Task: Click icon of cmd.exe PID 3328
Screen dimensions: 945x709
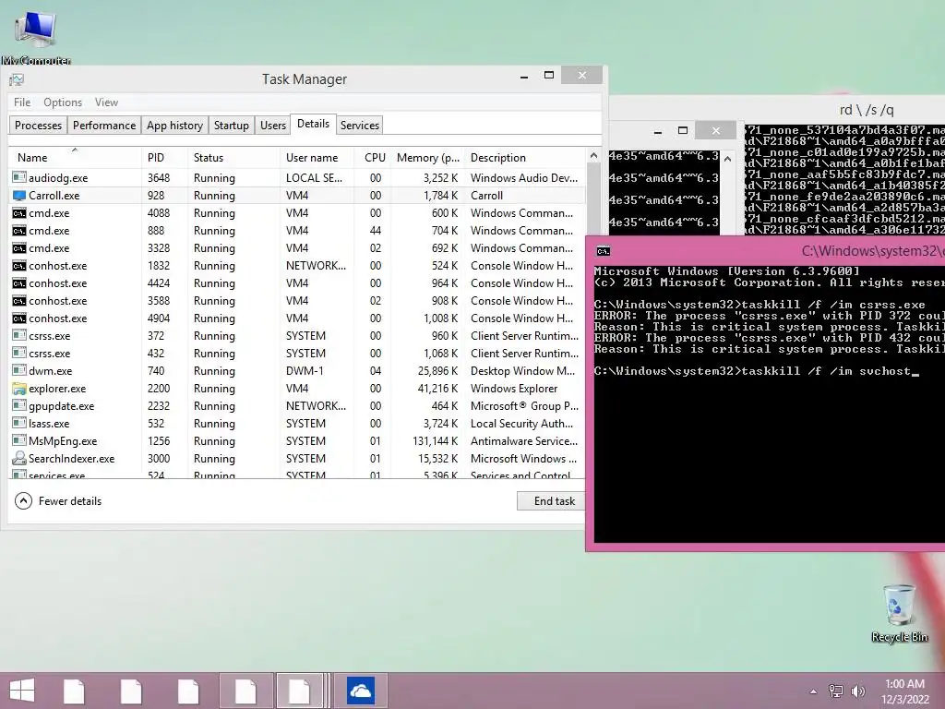Action: [x=19, y=247]
